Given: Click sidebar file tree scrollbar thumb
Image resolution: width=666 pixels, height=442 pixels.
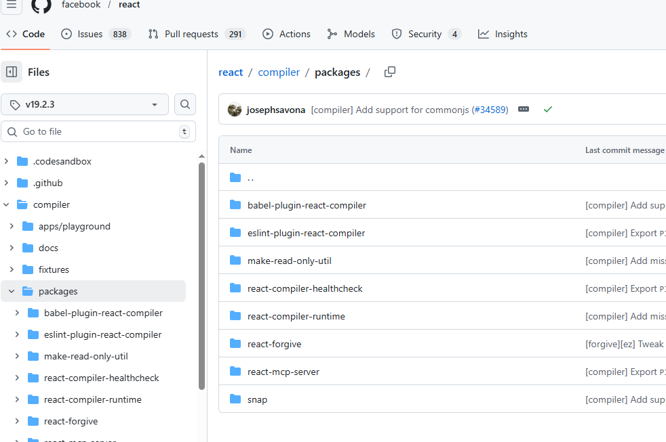Looking at the screenshot, I should (201, 275).
